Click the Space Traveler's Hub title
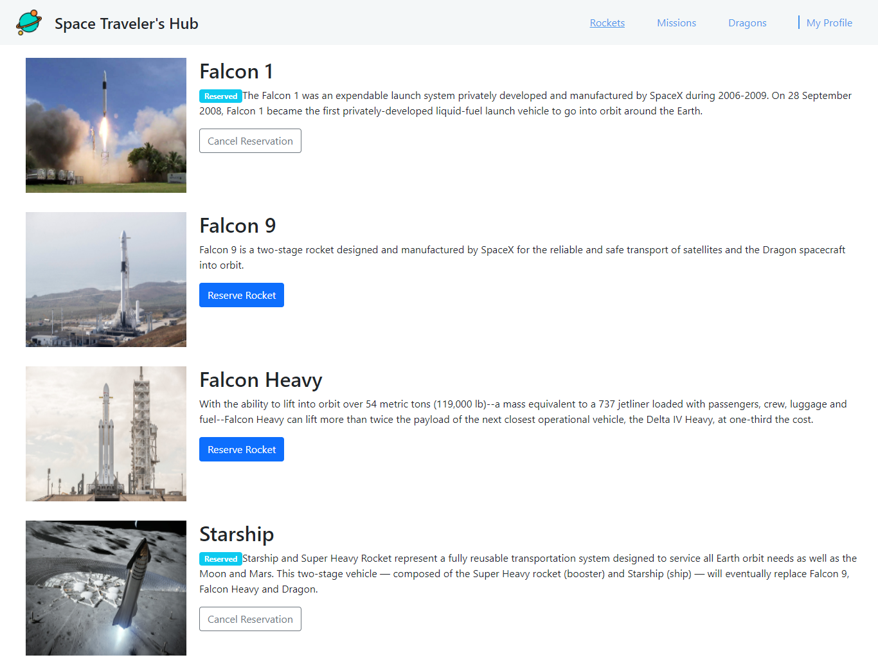Viewport: 878px width, 662px height. pyautogui.click(x=126, y=23)
